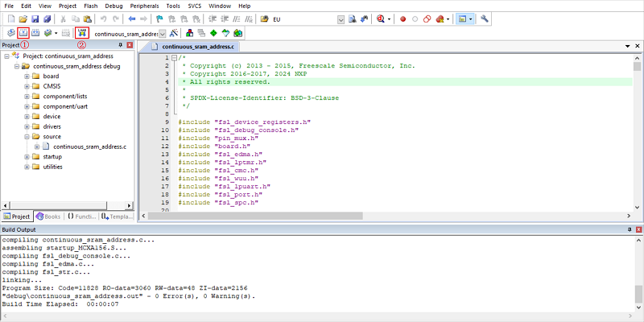Screen dimensions: 644x322
Task: Collapse the comment block fold on line 1
Action: [x=174, y=58]
